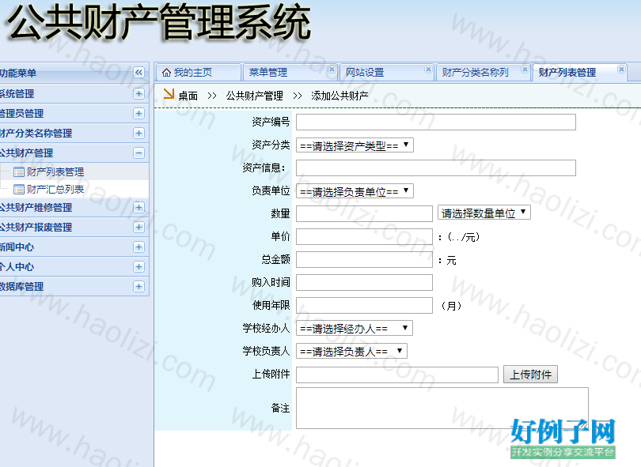Screen dimensions: 641x467
Task: Expand the 数据库管理 section
Action: click(138, 287)
